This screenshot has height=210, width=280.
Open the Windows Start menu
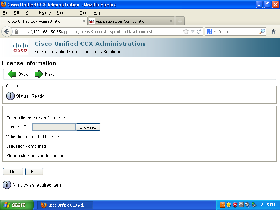pos(16,205)
